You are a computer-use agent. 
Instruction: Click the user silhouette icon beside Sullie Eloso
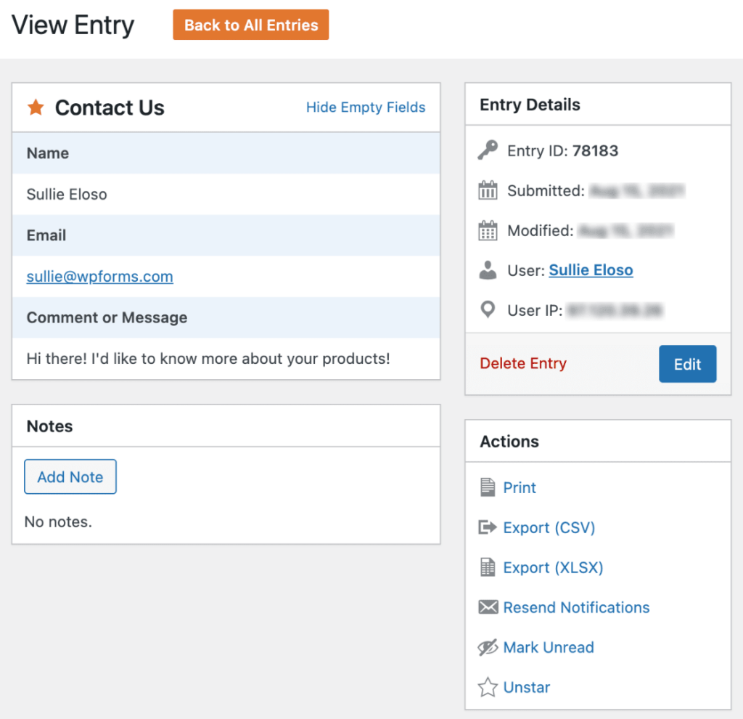click(x=489, y=269)
